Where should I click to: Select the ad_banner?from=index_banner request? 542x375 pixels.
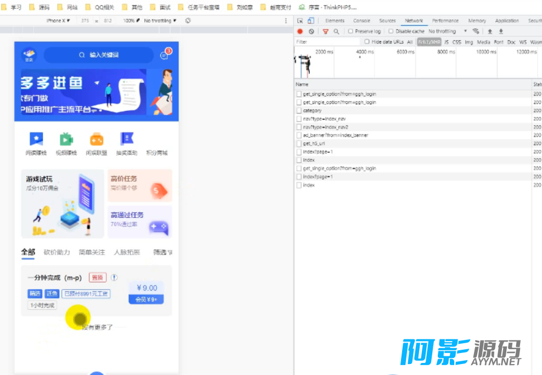(x=414, y=135)
